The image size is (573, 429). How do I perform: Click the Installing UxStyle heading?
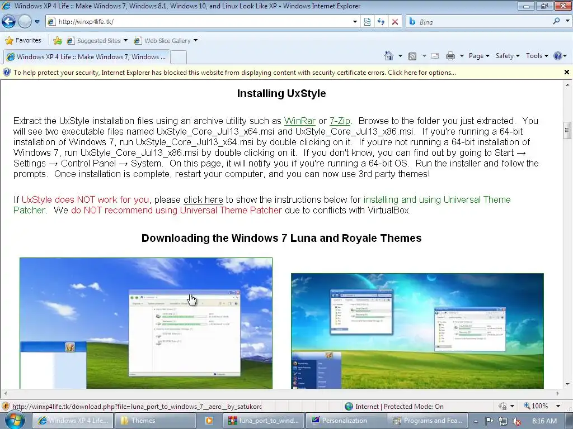(281, 93)
